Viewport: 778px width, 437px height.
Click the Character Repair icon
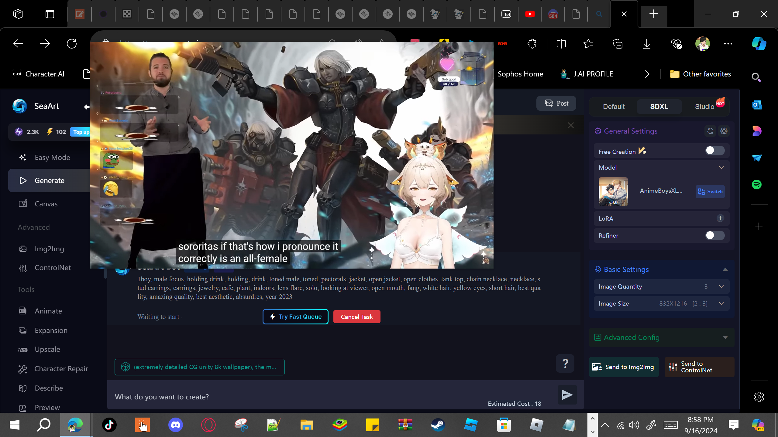pos(23,369)
